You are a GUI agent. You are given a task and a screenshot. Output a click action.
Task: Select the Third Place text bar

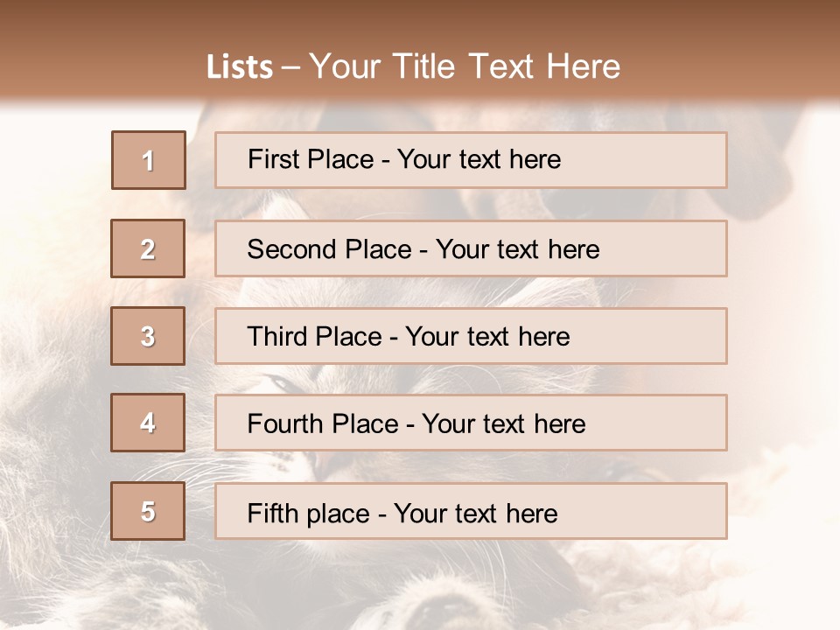471,336
